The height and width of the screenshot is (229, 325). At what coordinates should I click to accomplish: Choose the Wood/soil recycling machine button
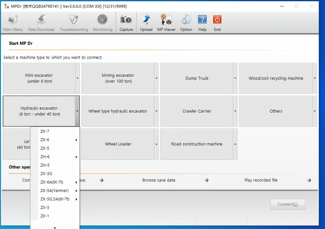pos(276,78)
